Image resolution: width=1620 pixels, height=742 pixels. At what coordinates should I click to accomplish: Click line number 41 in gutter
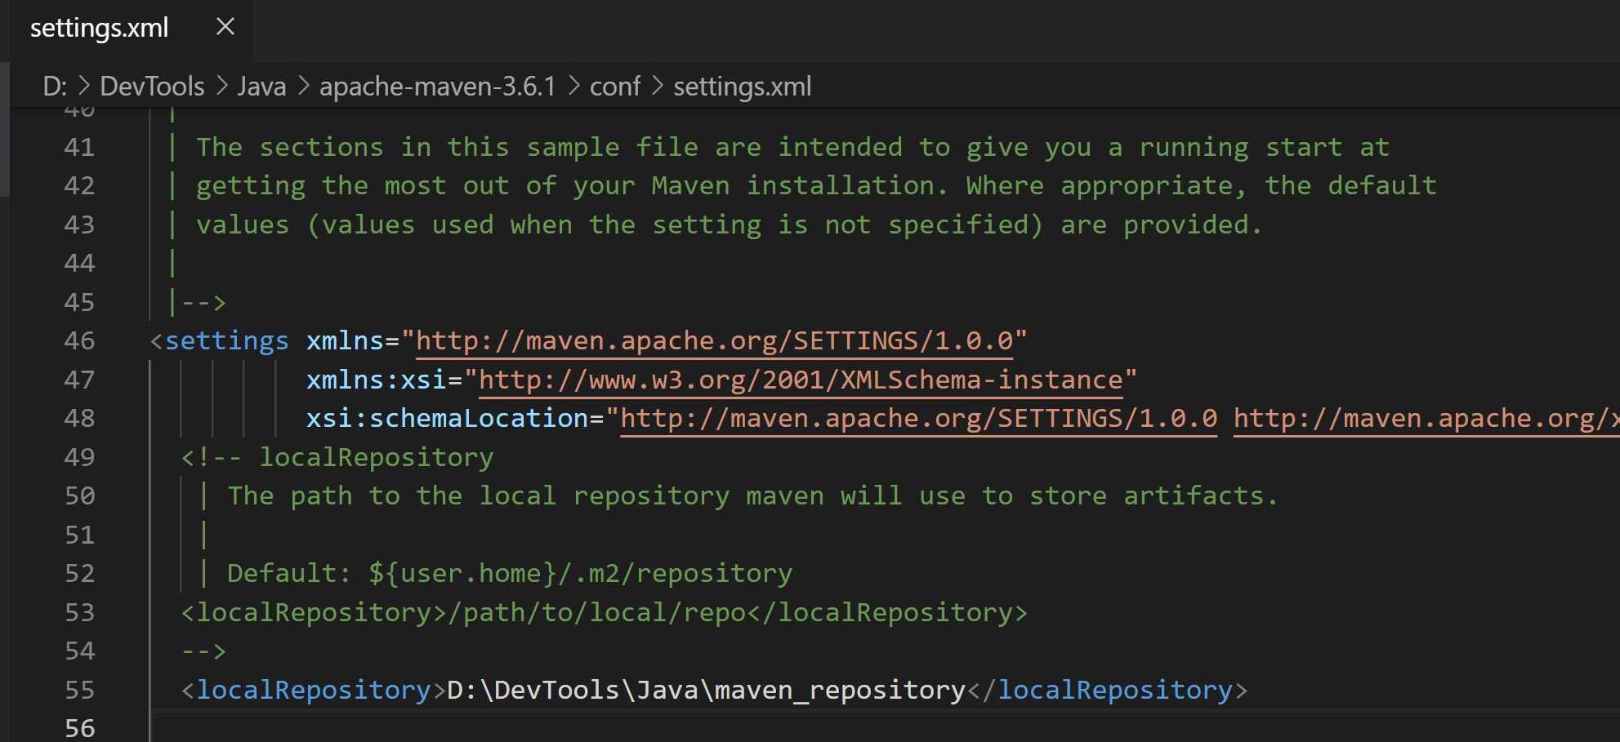click(x=79, y=148)
